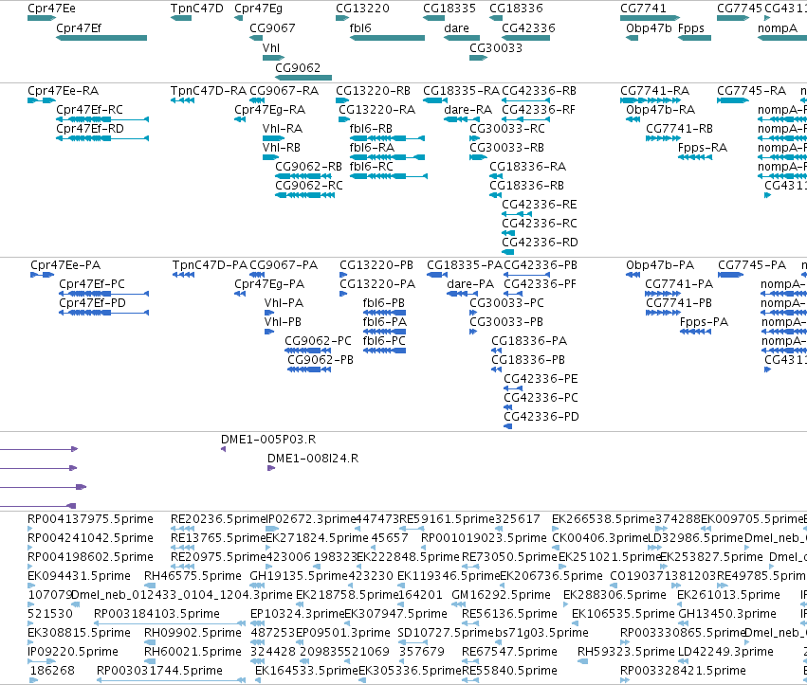Select the DME1-008I24.R feature label
This screenshot has width=807, height=685.
313,459
